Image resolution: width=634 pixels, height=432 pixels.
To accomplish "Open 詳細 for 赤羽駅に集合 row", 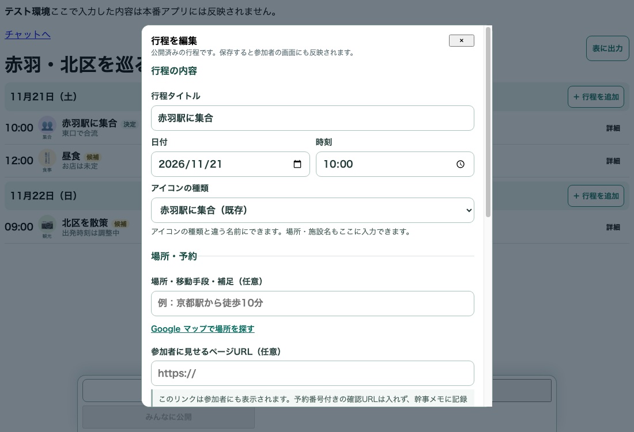I will click(x=613, y=128).
